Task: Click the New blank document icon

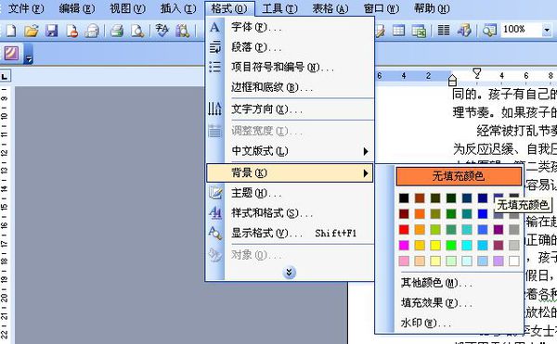Action: (10, 31)
